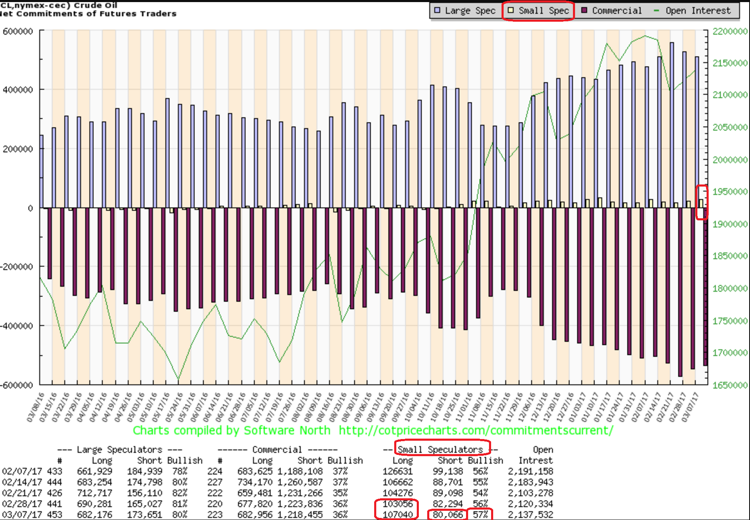The height and width of the screenshot is (520, 750).
Task: Click the 54% Small Spec bullish value
Action: 480,493
